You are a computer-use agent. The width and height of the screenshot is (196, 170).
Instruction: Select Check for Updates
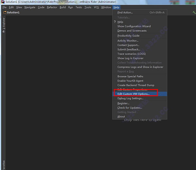click(x=140, y=108)
